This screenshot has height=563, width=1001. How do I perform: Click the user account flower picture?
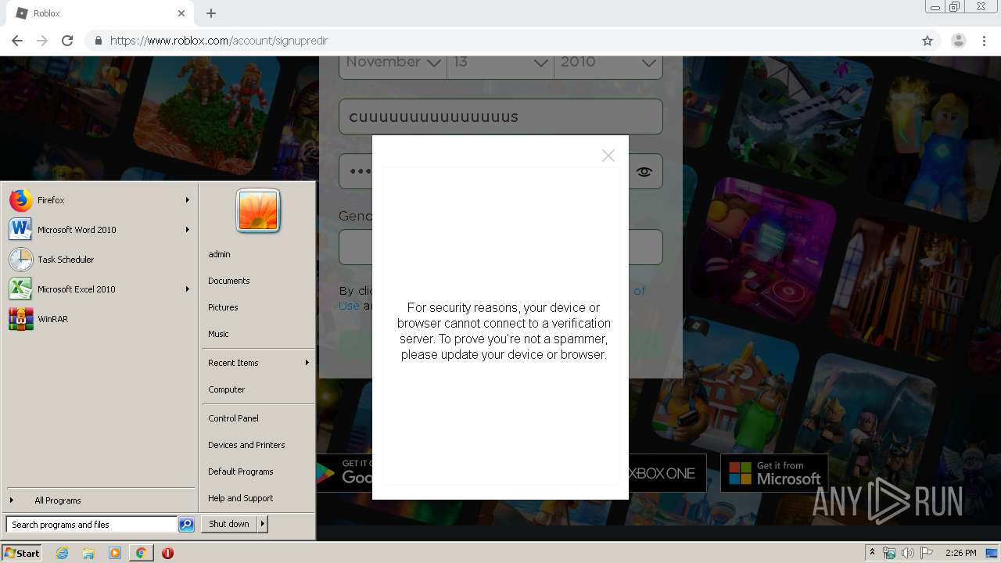coord(258,211)
